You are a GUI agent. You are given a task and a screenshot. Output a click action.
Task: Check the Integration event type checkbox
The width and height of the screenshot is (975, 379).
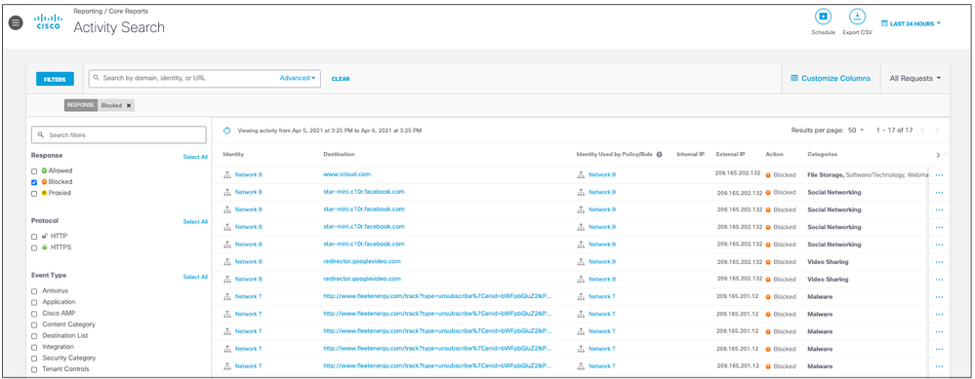tap(34, 347)
